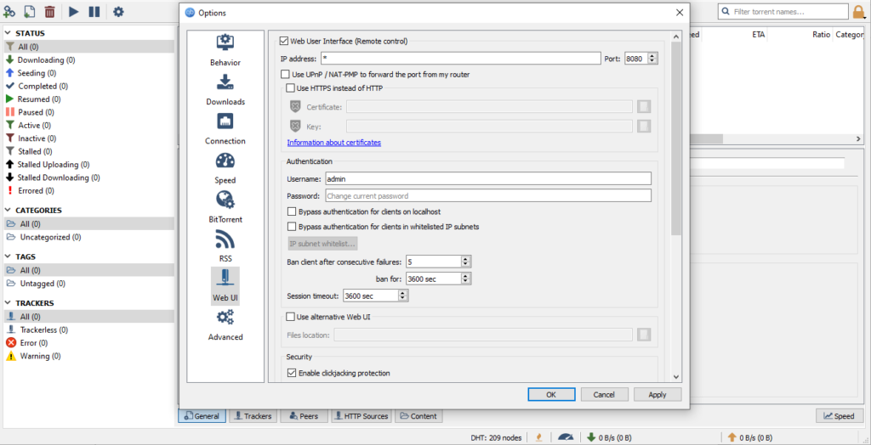The width and height of the screenshot is (871, 445).
Task: Click the Pause toolbar icon
Action: tap(94, 11)
